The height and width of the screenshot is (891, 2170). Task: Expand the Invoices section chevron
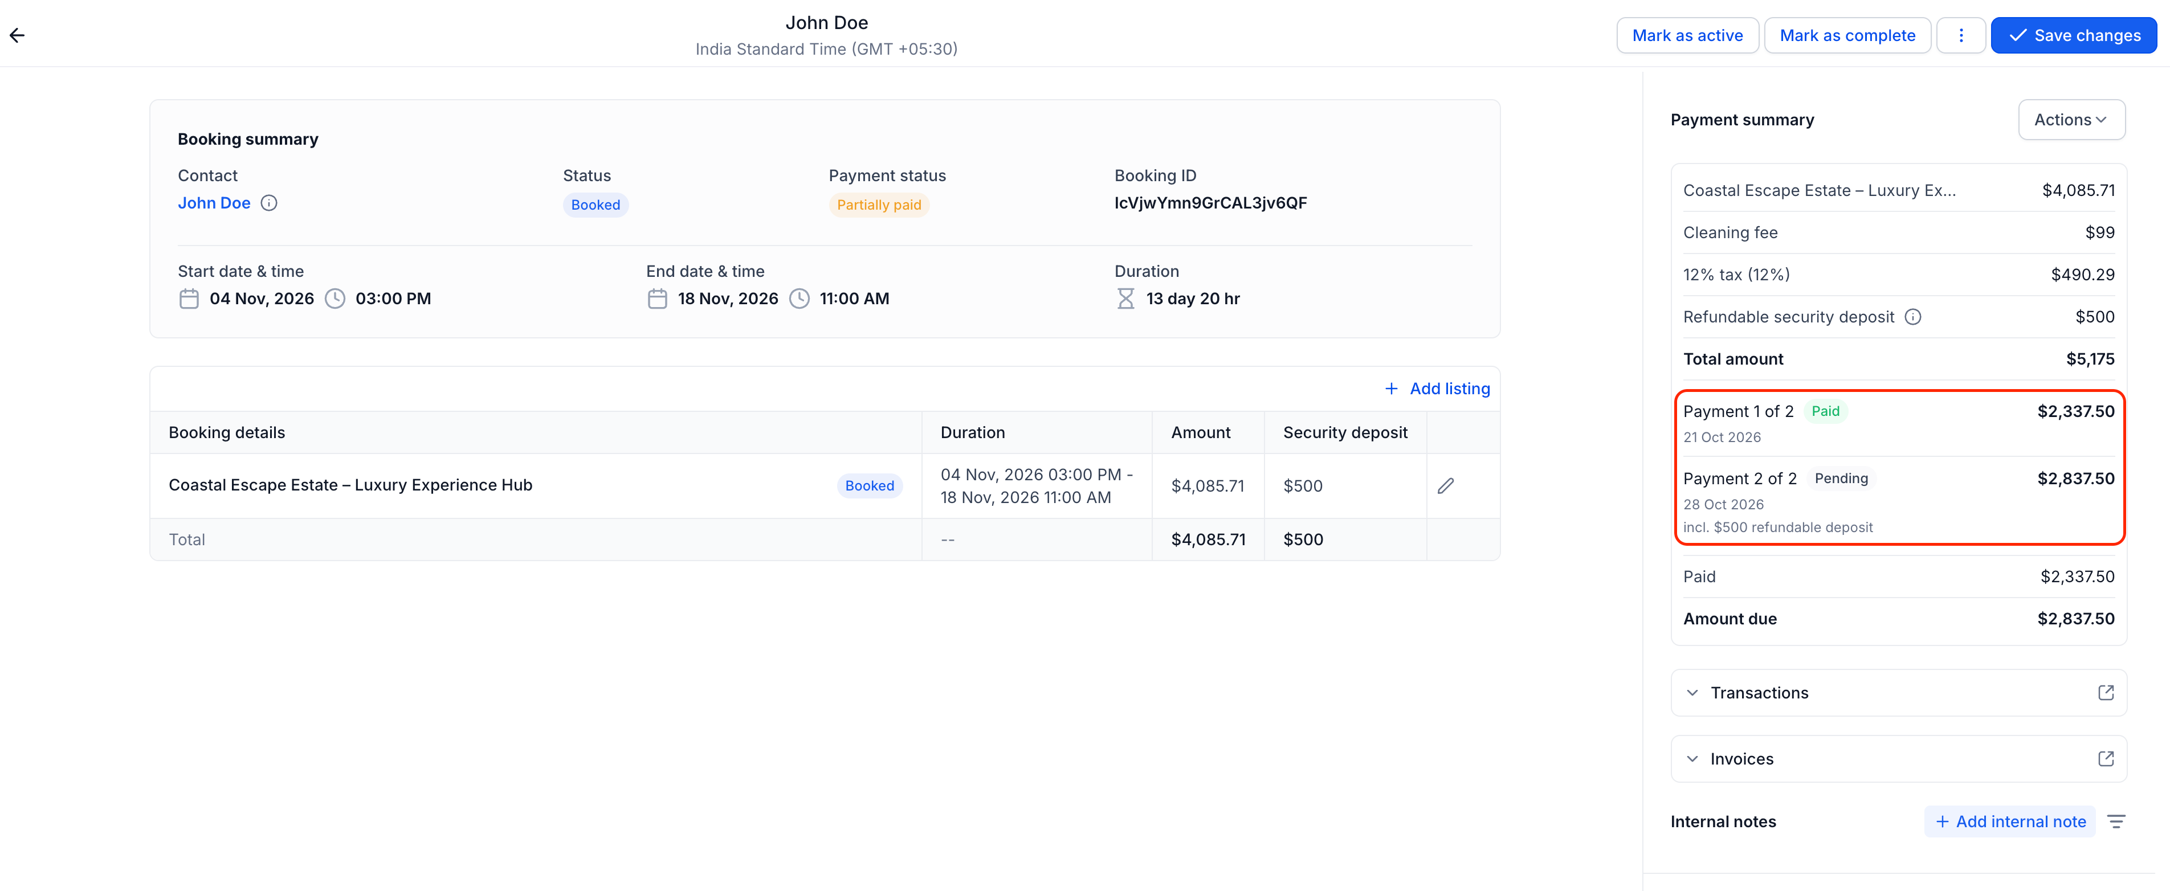coord(1692,759)
